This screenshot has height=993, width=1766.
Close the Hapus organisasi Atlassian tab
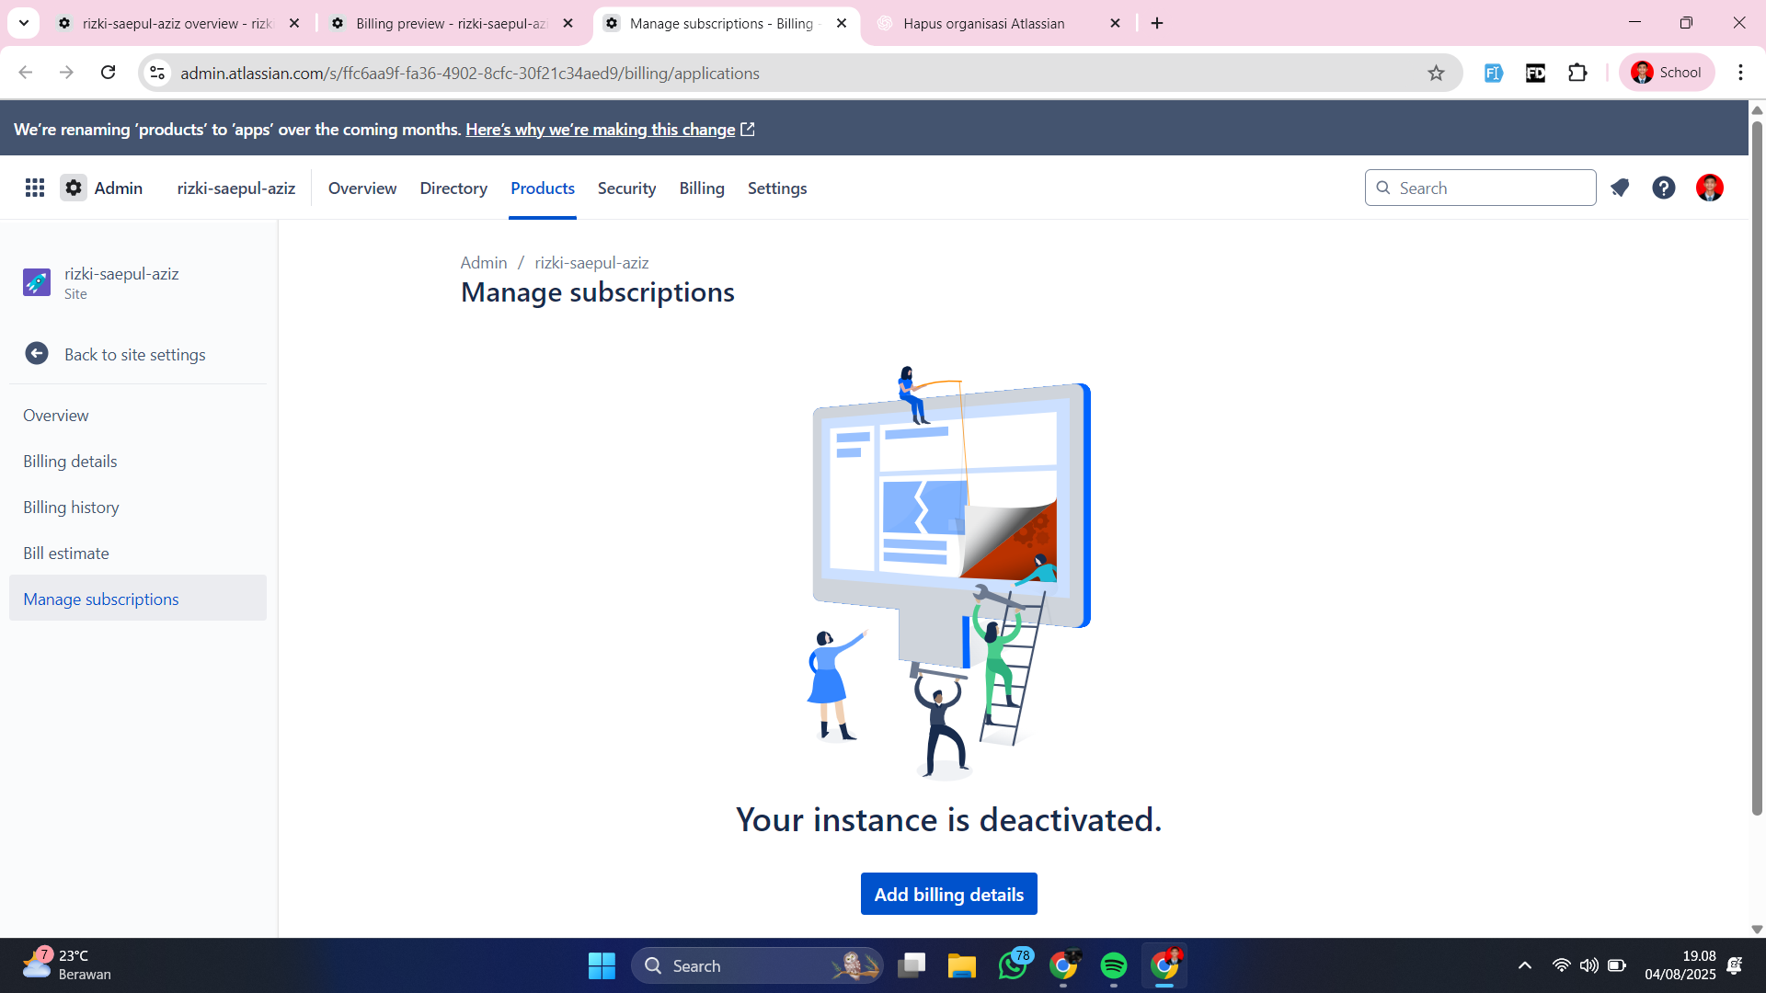click(x=1115, y=23)
